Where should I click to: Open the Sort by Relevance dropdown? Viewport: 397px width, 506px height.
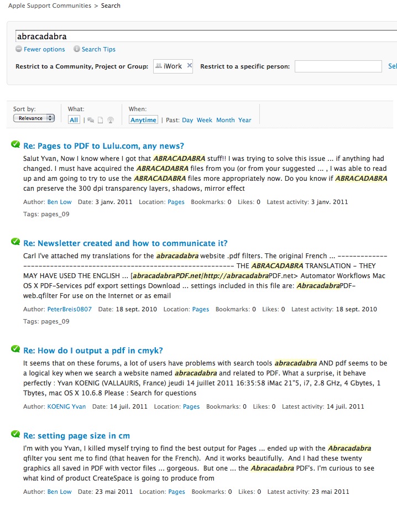coord(34,118)
